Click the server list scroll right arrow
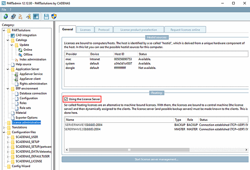The width and height of the screenshot is (250, 170). (x=246, y=150)
